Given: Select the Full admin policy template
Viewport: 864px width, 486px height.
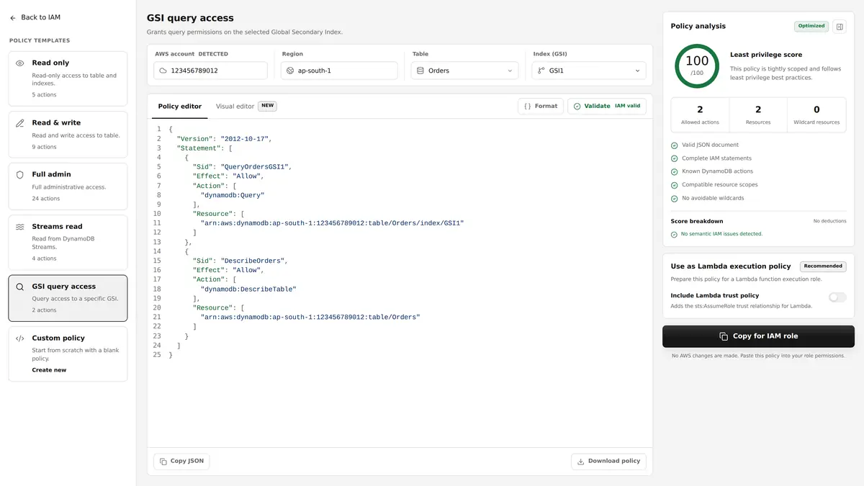Looking at the screenshot, I should 68,186.
